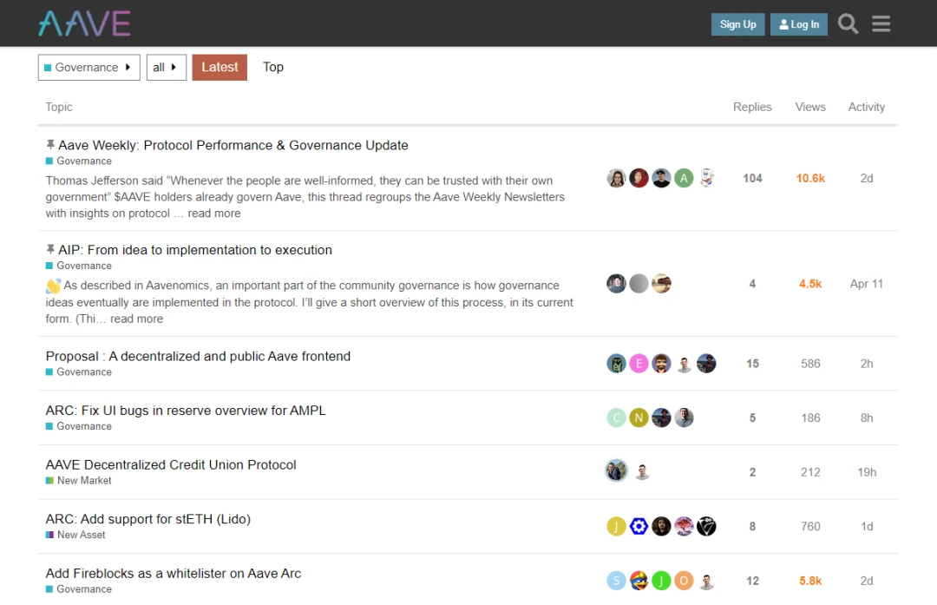Open pink tree avatar in stETH row
This screenshot has width=937, height=605.
[x=684, y=526]
